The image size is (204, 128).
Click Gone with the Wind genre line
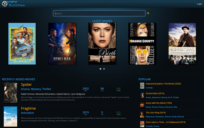coord(161,107)
